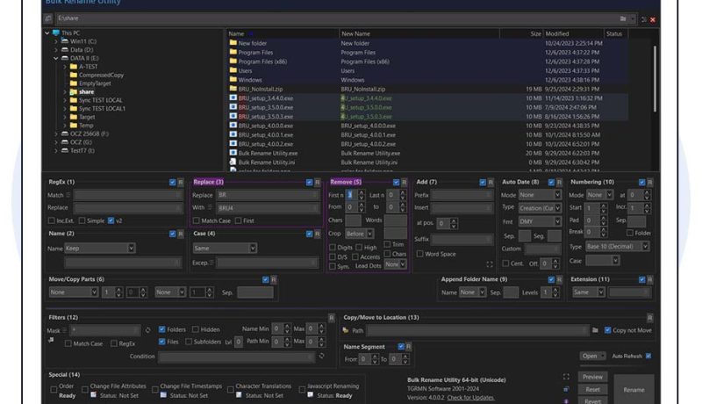Open Numbering Type Base 10 dropdown

coord(617,246)
